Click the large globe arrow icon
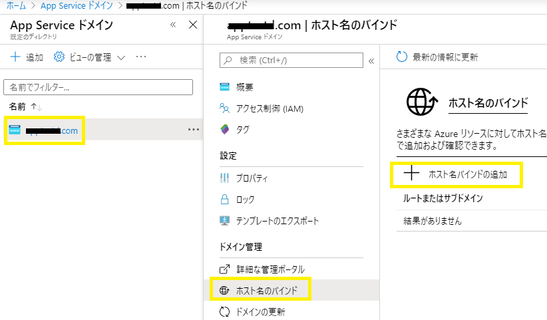 point(422,101)
